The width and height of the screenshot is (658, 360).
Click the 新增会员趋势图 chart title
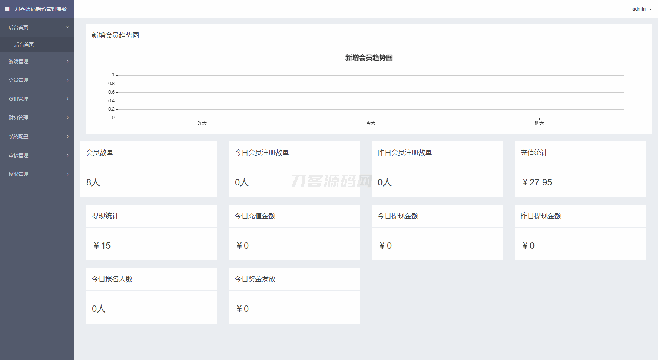tap(369, 58)
